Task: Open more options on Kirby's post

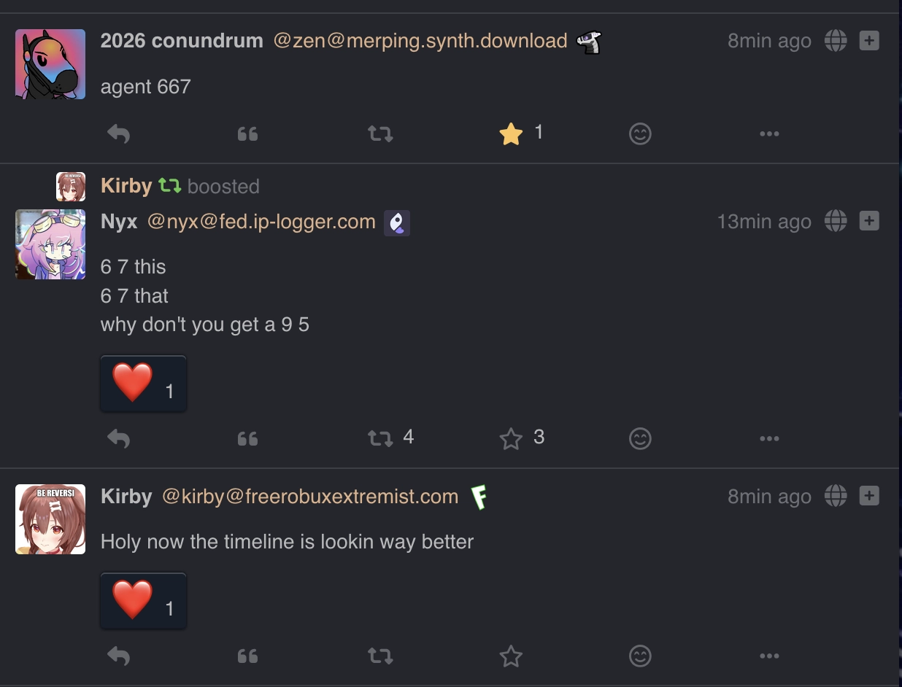Action: (x=769, y=656)
